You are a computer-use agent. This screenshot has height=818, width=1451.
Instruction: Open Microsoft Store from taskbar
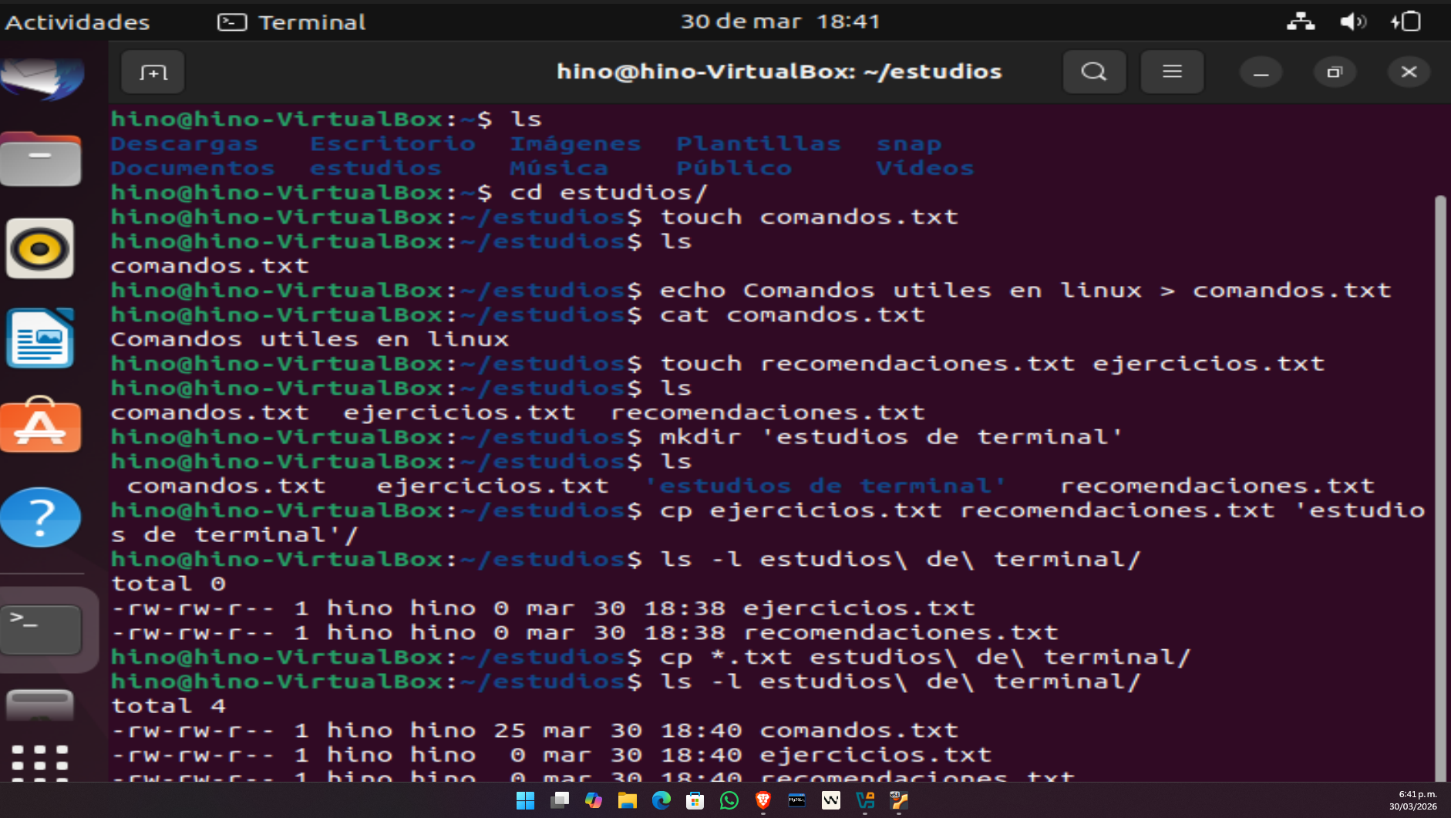pos(695,801)
